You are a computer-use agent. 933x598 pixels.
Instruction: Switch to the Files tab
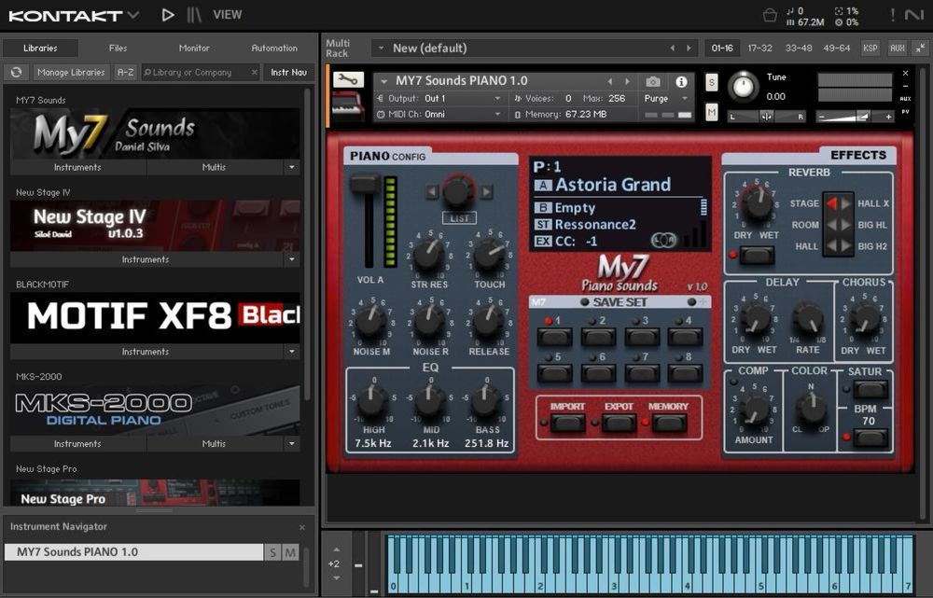pos(118,49)
